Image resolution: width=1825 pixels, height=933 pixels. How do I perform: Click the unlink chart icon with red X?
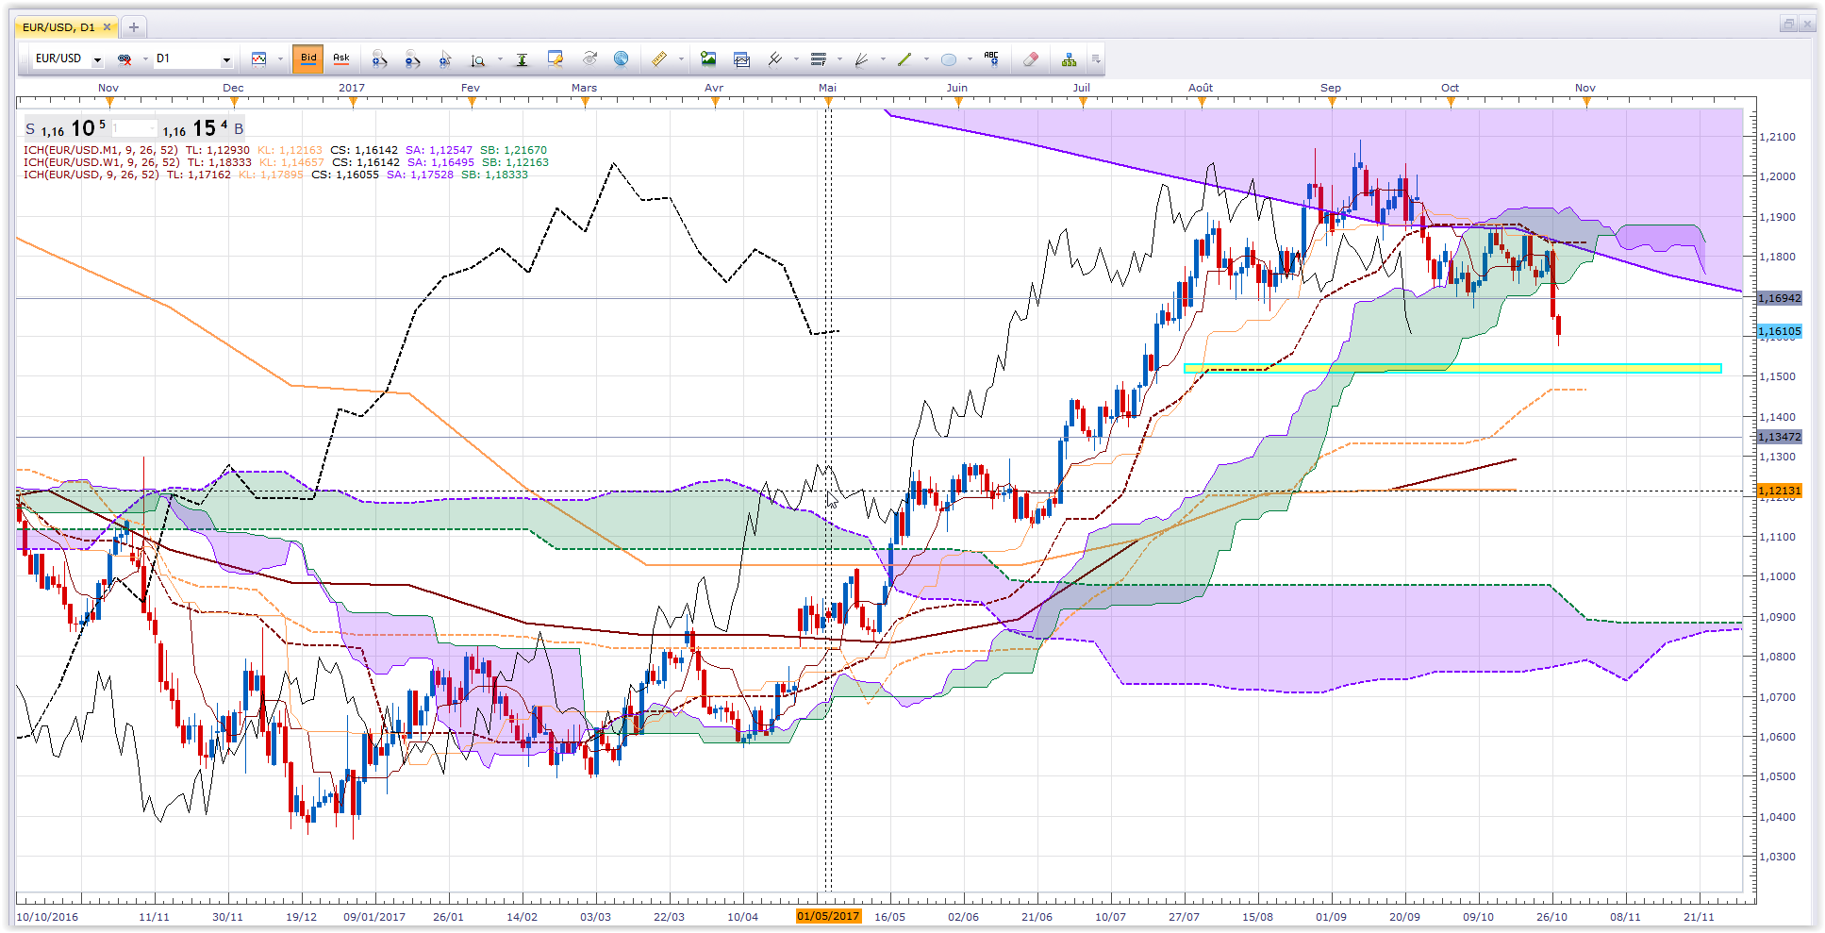pos(124,59)
